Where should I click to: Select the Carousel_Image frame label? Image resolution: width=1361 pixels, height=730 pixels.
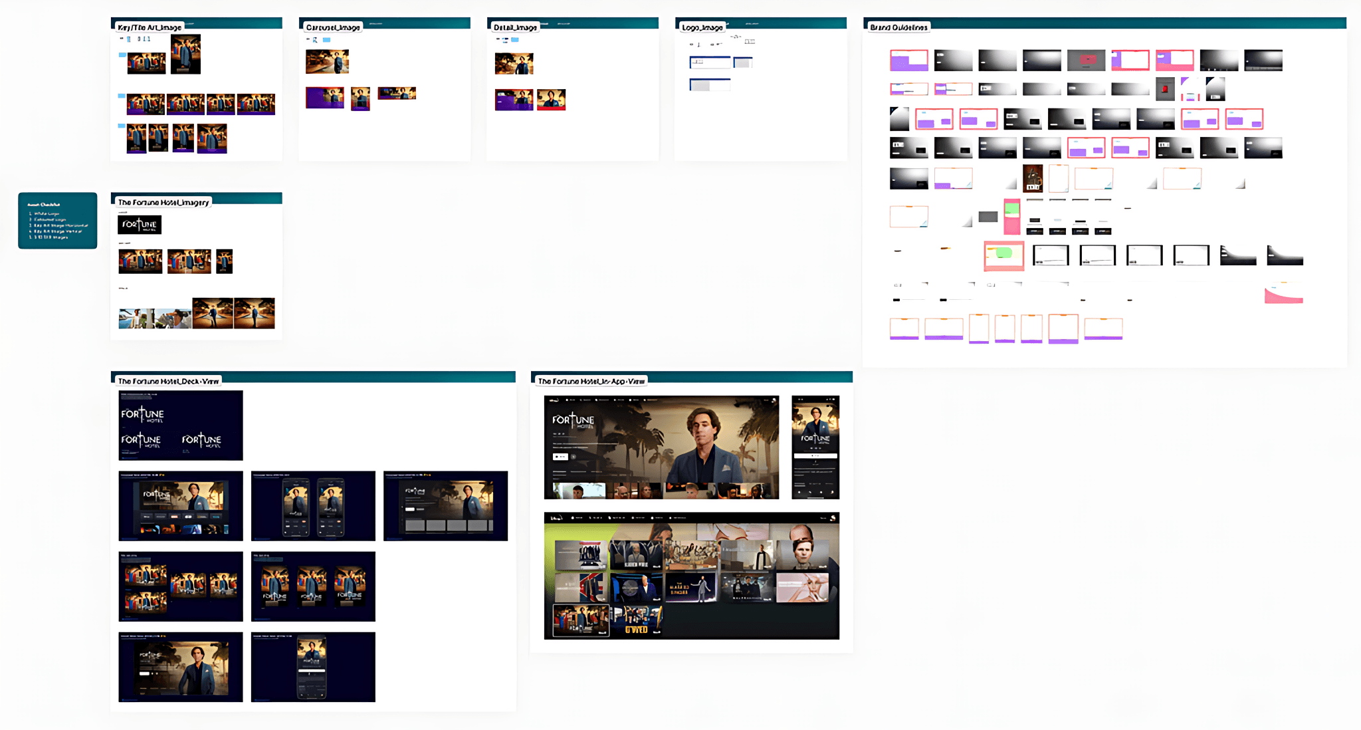[332, 27]
